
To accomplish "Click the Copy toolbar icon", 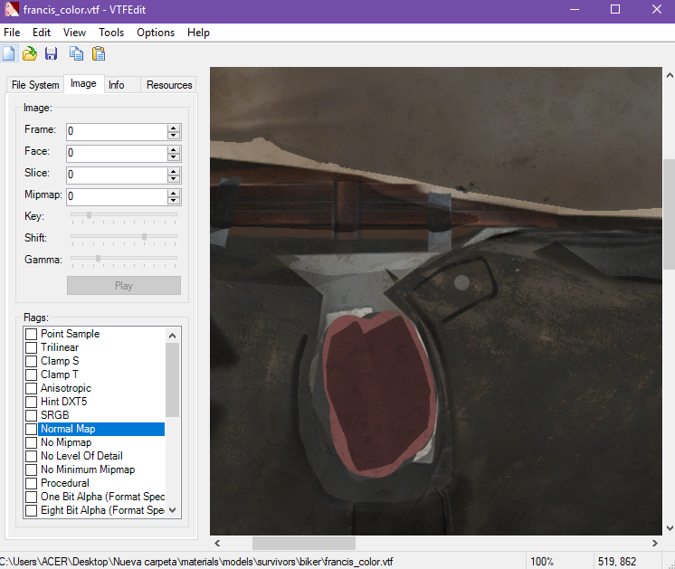I will tap(76, 53).
